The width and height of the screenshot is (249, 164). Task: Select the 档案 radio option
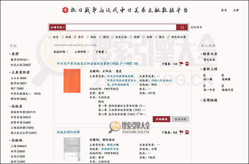coord(66,37)
